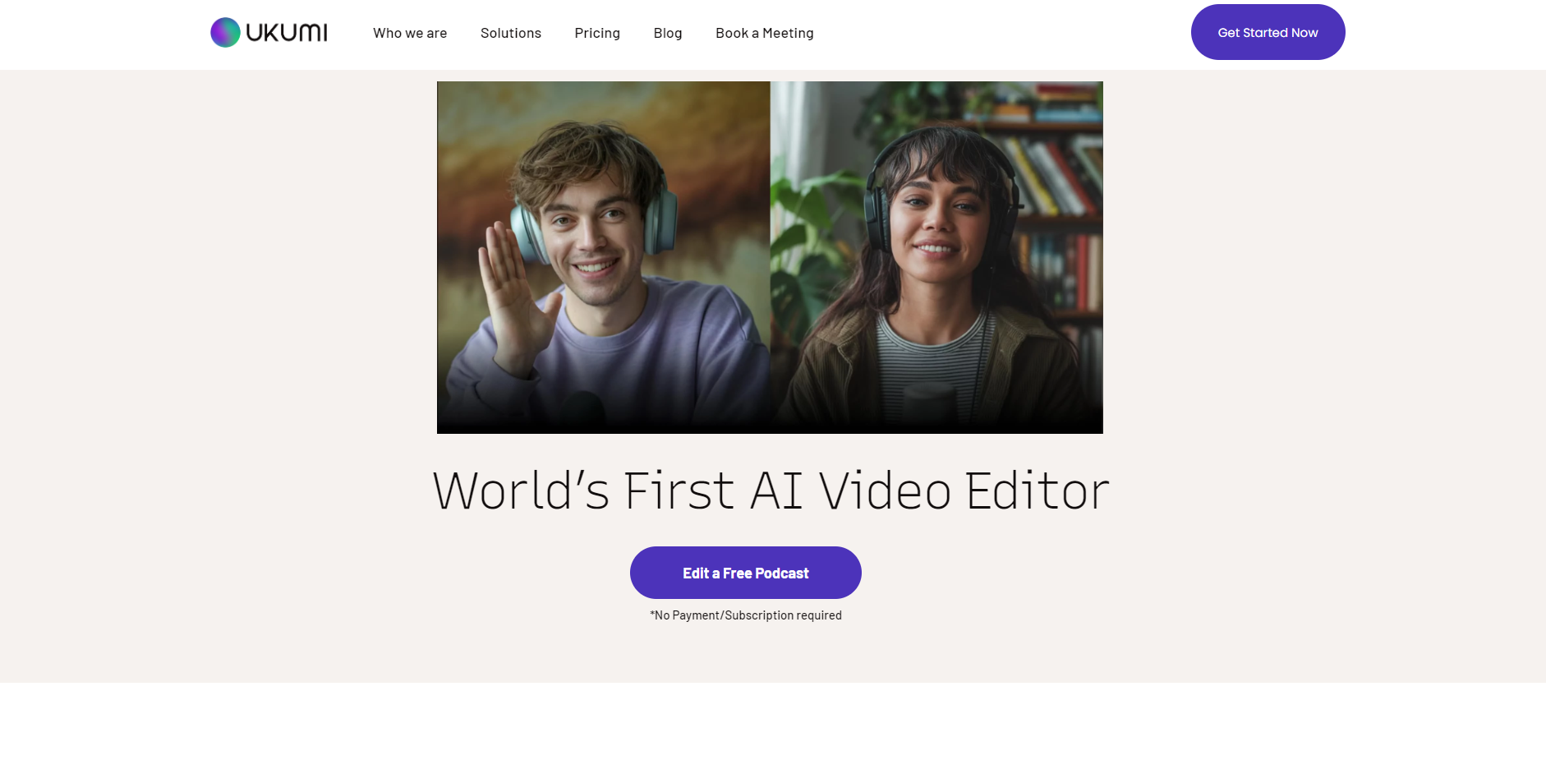Open the Blog link
Viewport: 1546px width, 760px height.
pos(667,33)
